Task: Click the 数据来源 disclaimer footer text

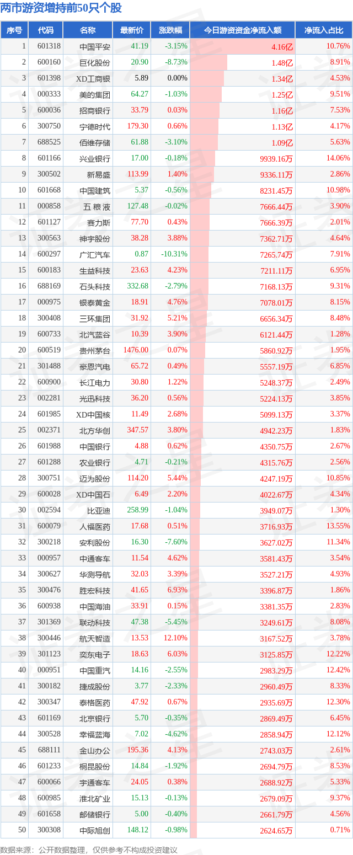Action: click(89, 850)
